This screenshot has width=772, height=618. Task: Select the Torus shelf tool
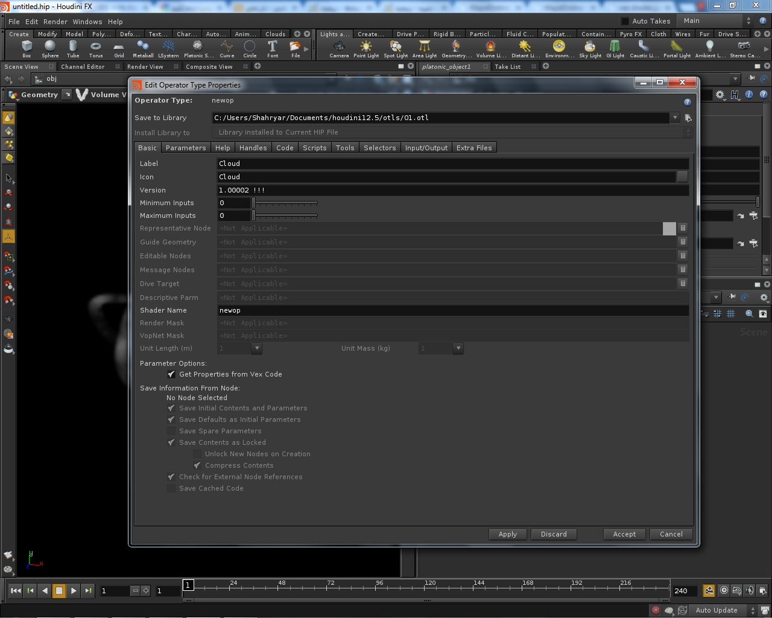(96, 49)
